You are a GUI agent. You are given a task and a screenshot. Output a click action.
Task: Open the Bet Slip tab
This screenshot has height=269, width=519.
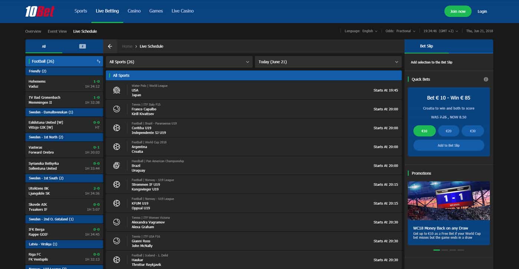click(x=426, y=46)
